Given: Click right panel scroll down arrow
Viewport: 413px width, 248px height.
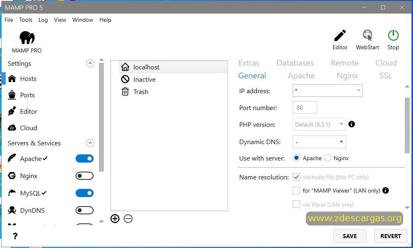Looking at the screenshot, I should point(407,208).
